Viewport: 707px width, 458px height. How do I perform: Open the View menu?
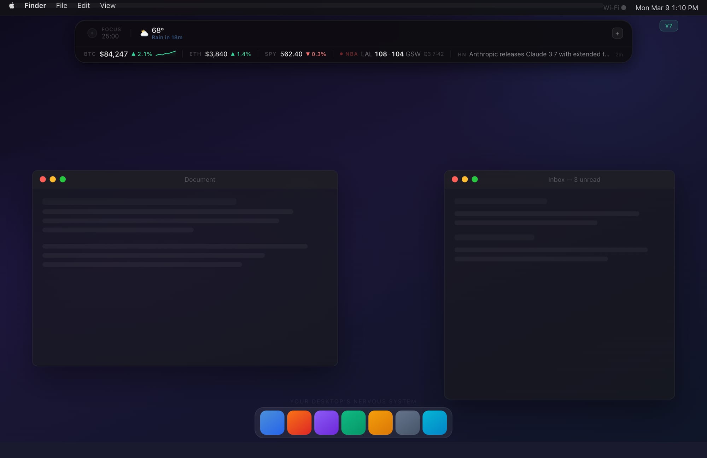107,6
